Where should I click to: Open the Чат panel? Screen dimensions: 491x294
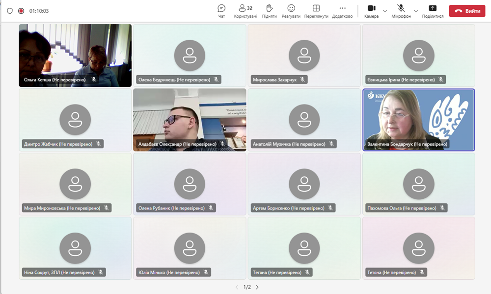click(x=221, y=11)
